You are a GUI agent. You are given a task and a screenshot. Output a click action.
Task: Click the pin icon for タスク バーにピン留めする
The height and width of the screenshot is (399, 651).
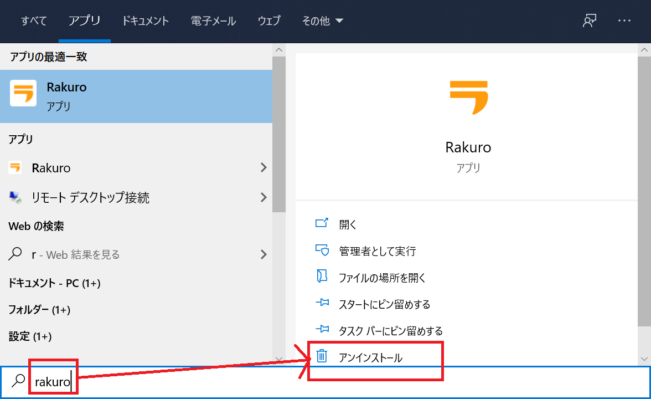click(322, 329)
